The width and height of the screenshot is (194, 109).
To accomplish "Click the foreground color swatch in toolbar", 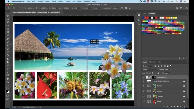I will pos(7,91).
